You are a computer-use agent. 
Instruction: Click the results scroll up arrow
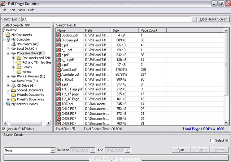226,30
